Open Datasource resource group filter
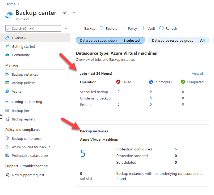 coord(179,40)
